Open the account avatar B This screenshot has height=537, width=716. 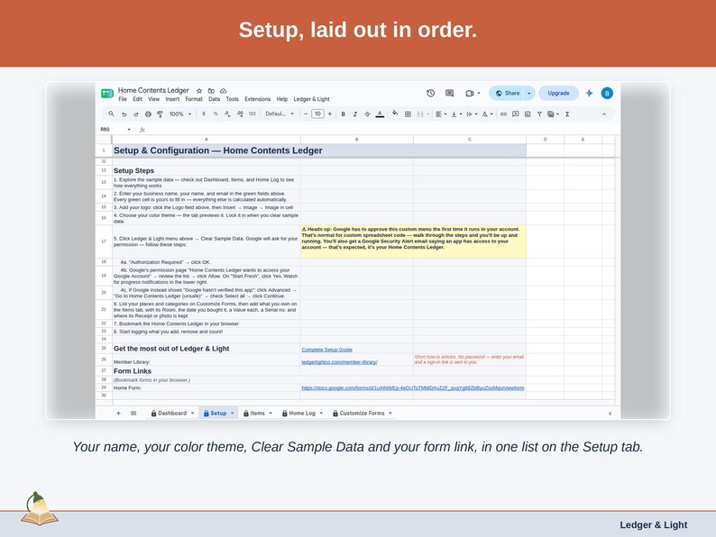(607, 93)
